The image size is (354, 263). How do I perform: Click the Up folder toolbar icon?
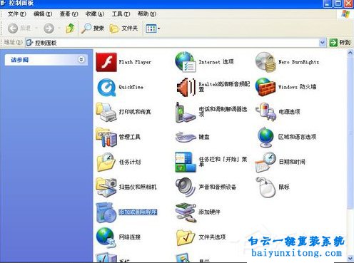pyautogui.click(x=70, y=29)
